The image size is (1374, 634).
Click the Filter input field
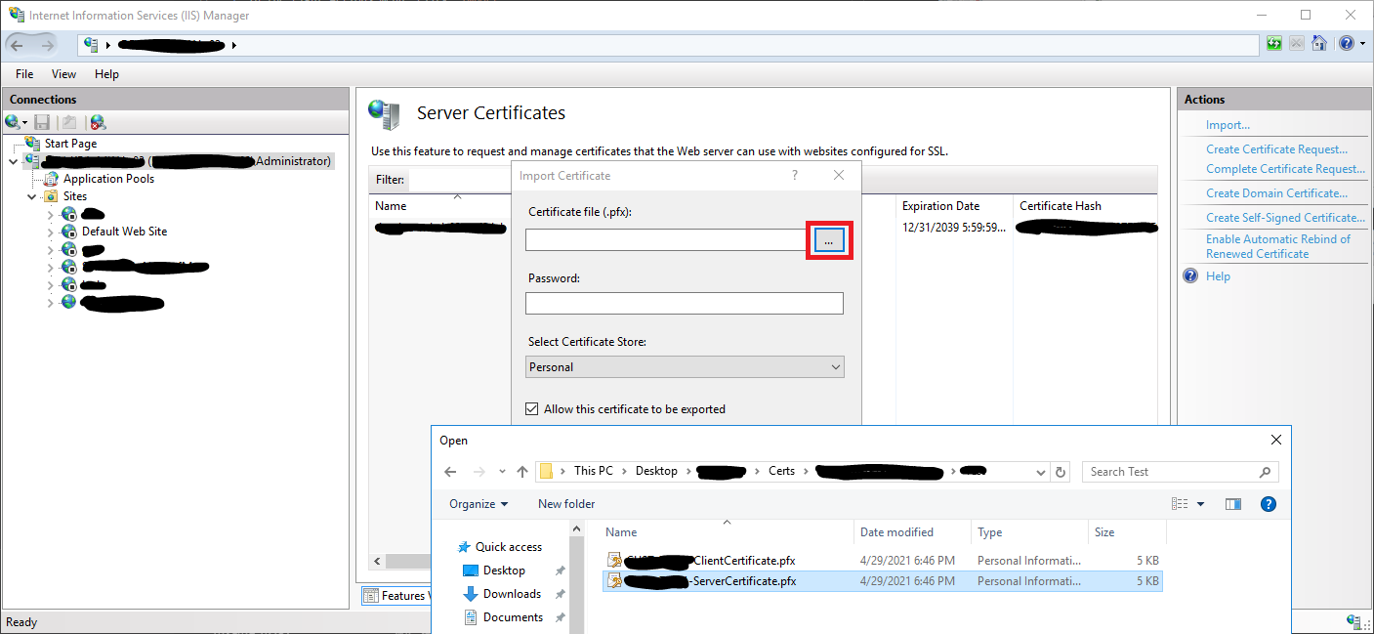459,180
